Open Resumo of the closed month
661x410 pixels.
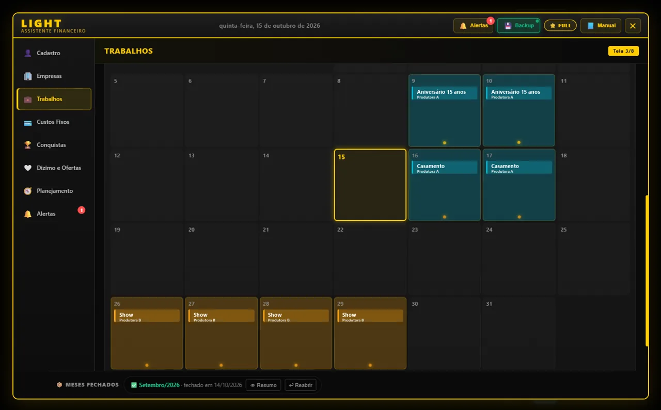pyautogui.click(x=263, y=385)
